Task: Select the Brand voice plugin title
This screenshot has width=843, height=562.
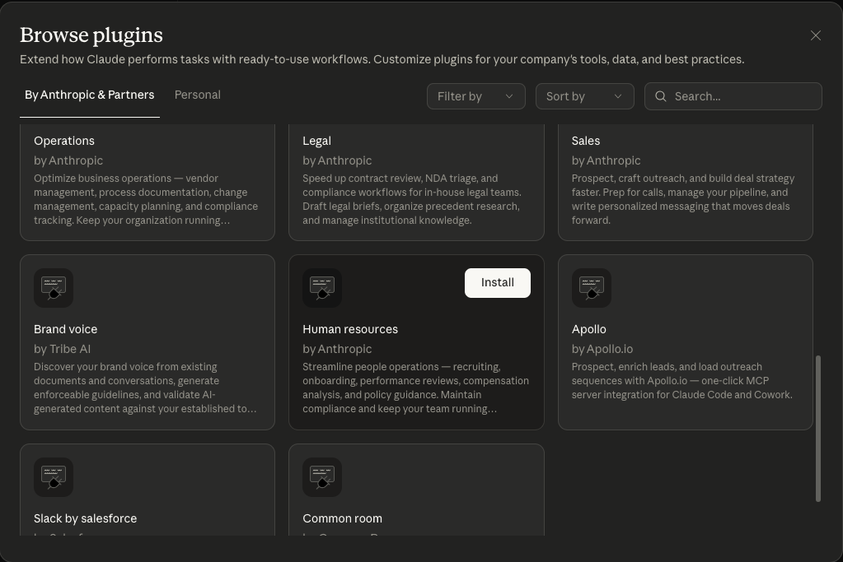Action: point(66,329)
